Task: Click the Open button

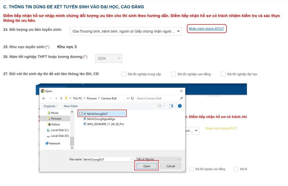Action: pos(147,166)
